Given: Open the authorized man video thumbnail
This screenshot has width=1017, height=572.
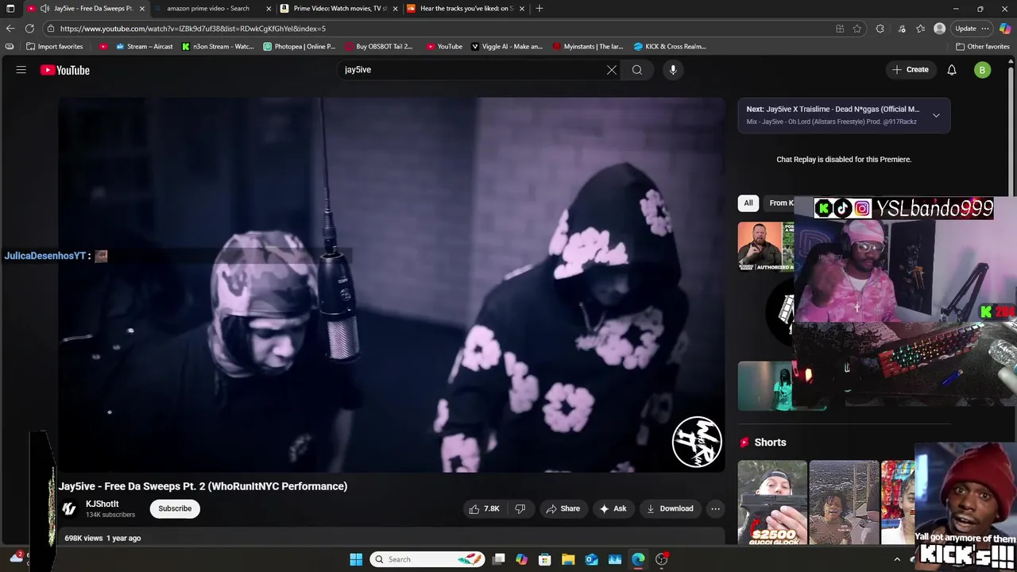Looking at the screenshot, I should click(x=765, y=247).
